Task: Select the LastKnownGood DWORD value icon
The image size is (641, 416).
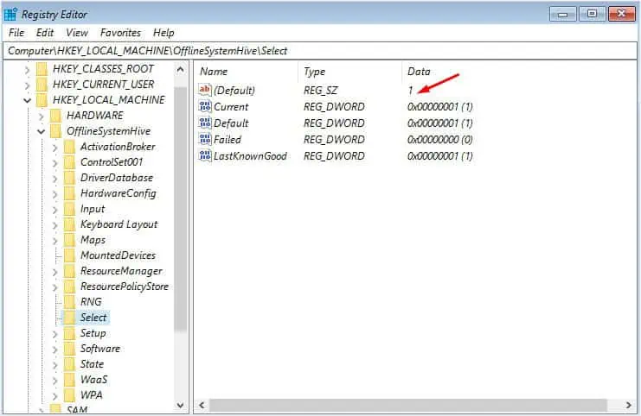Action: pyautogui.click(x=205, y=155)
